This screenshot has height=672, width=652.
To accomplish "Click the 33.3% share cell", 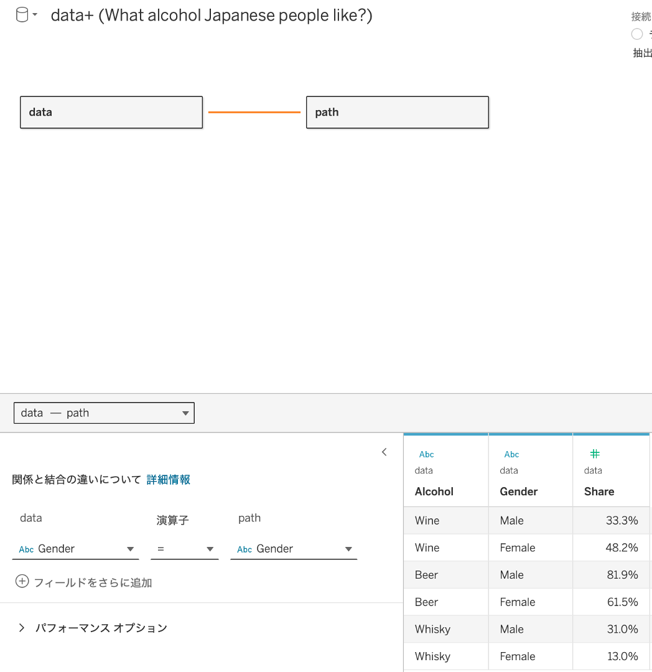I will click(x=612, y=520).
